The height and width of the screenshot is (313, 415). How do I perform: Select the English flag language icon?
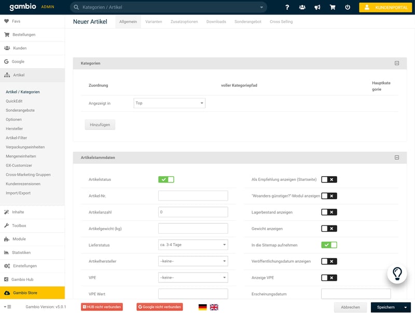pos(214,307)
